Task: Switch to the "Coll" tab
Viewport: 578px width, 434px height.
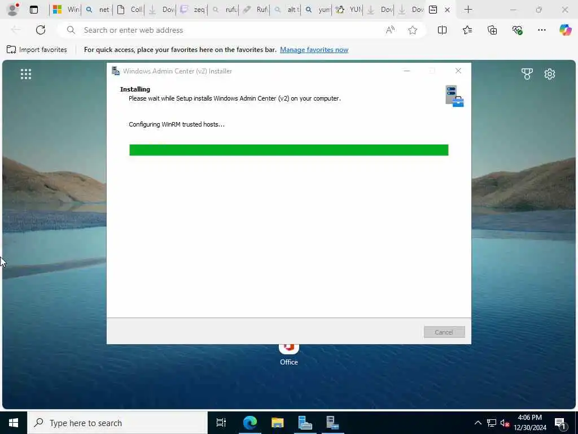Action: 129,10
